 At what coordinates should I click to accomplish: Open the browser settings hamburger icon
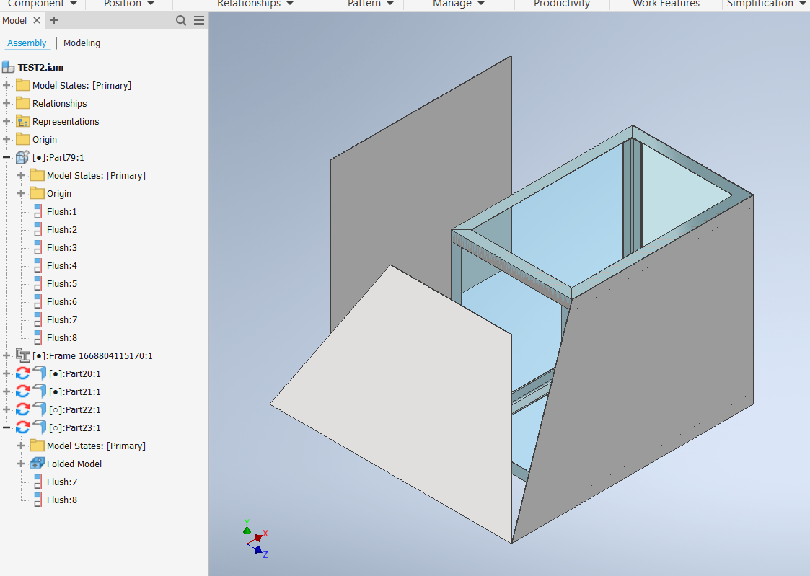(x=198, y=20)
